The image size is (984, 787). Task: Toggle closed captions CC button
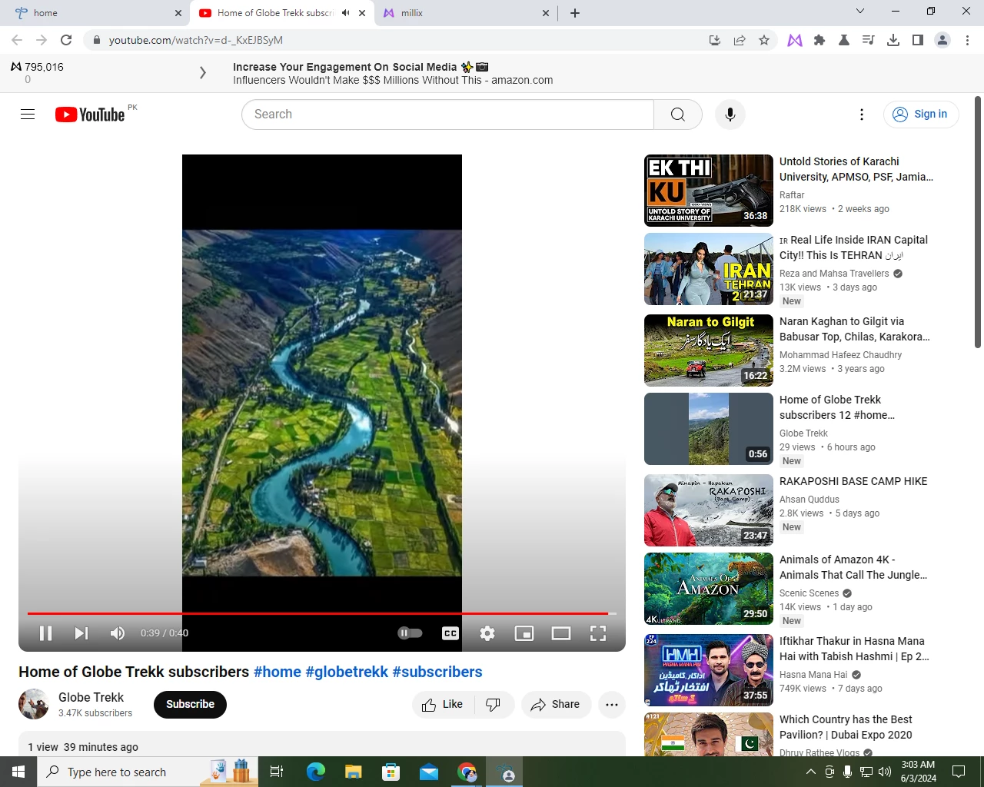pos(450,633)
